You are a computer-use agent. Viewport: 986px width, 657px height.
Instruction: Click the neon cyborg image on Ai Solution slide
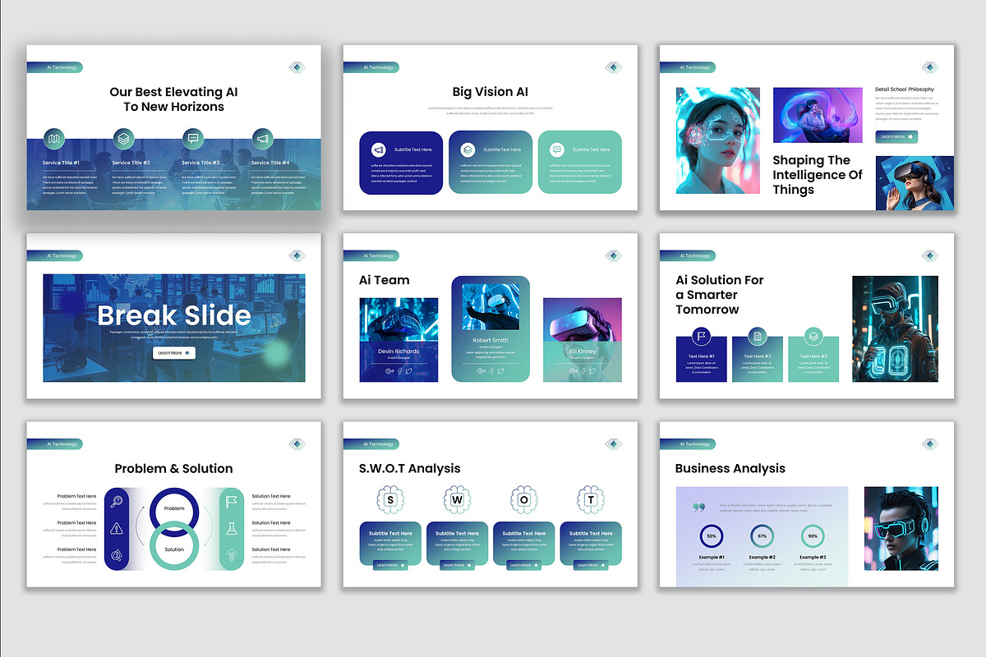tap(895, 328)
